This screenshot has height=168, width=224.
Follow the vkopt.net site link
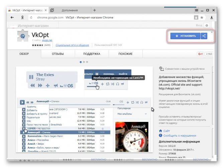(47, 40)
